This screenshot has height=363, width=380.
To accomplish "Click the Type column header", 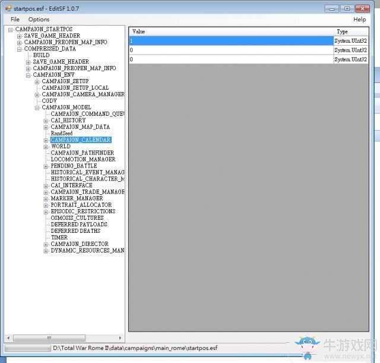I will tap(351, 31).
